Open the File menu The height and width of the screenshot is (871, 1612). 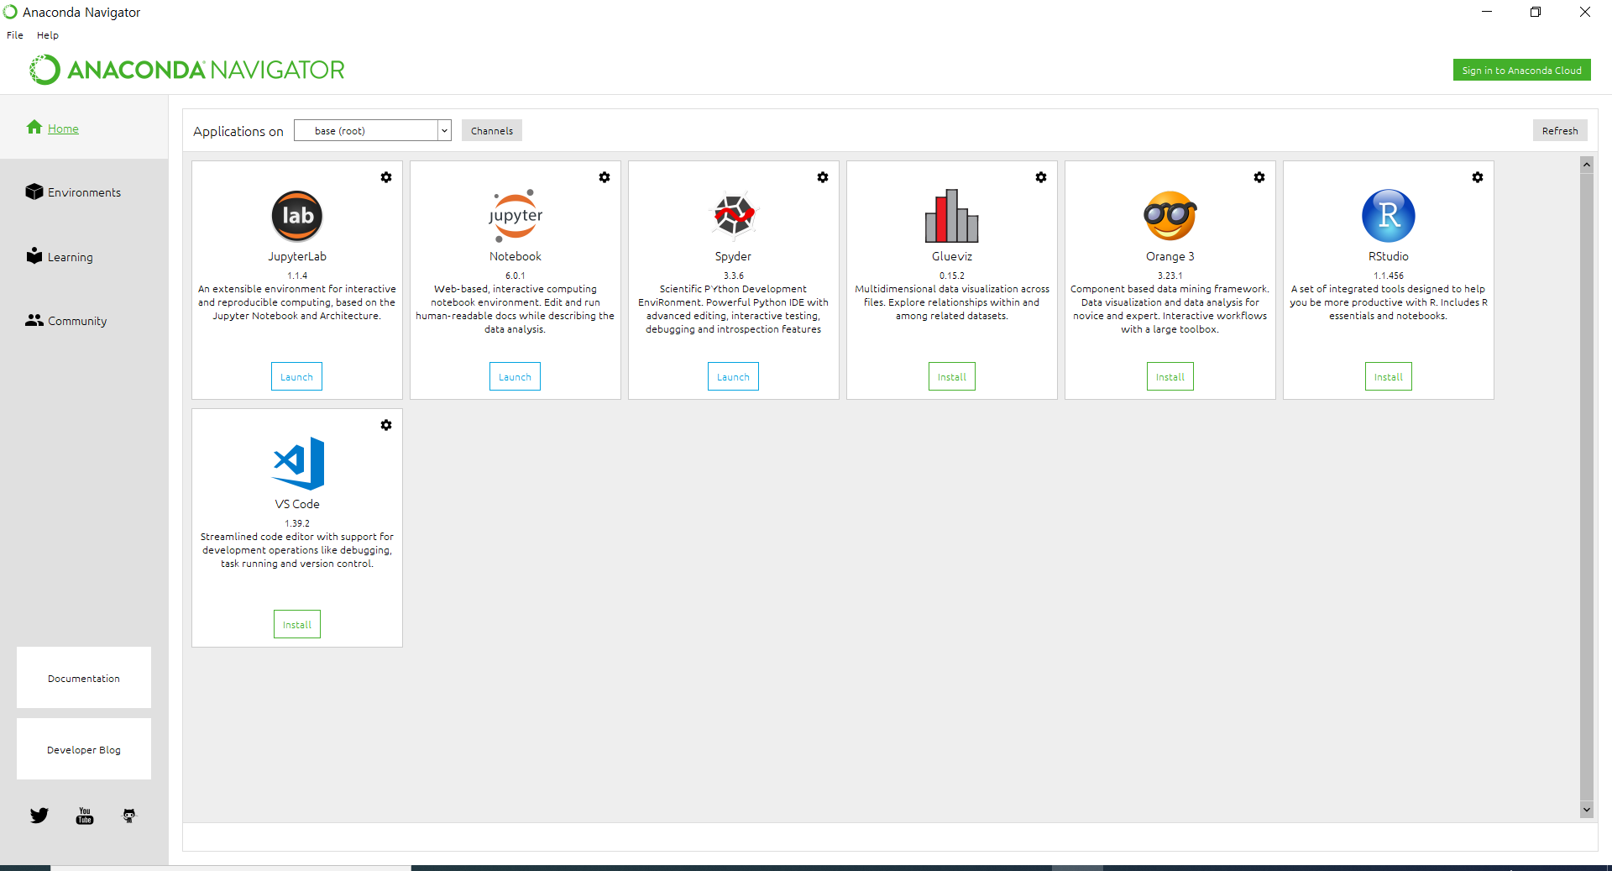point(15,35)
